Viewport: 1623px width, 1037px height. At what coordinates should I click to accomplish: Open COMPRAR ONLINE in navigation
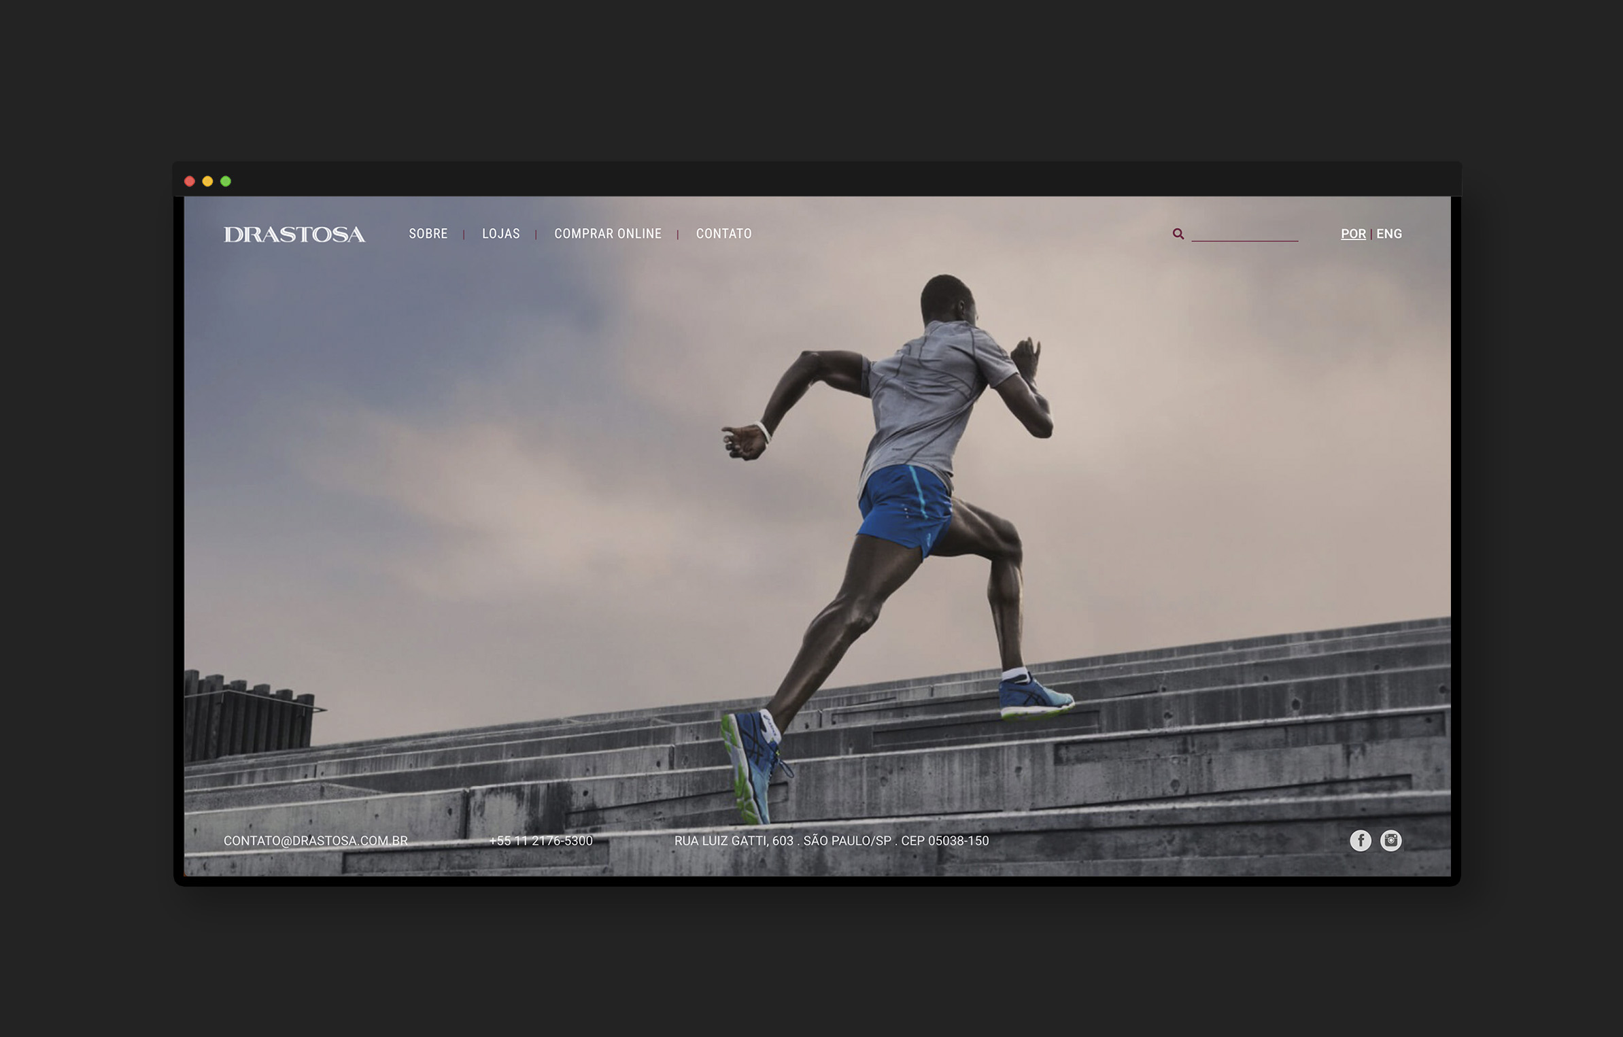(607, 234)
